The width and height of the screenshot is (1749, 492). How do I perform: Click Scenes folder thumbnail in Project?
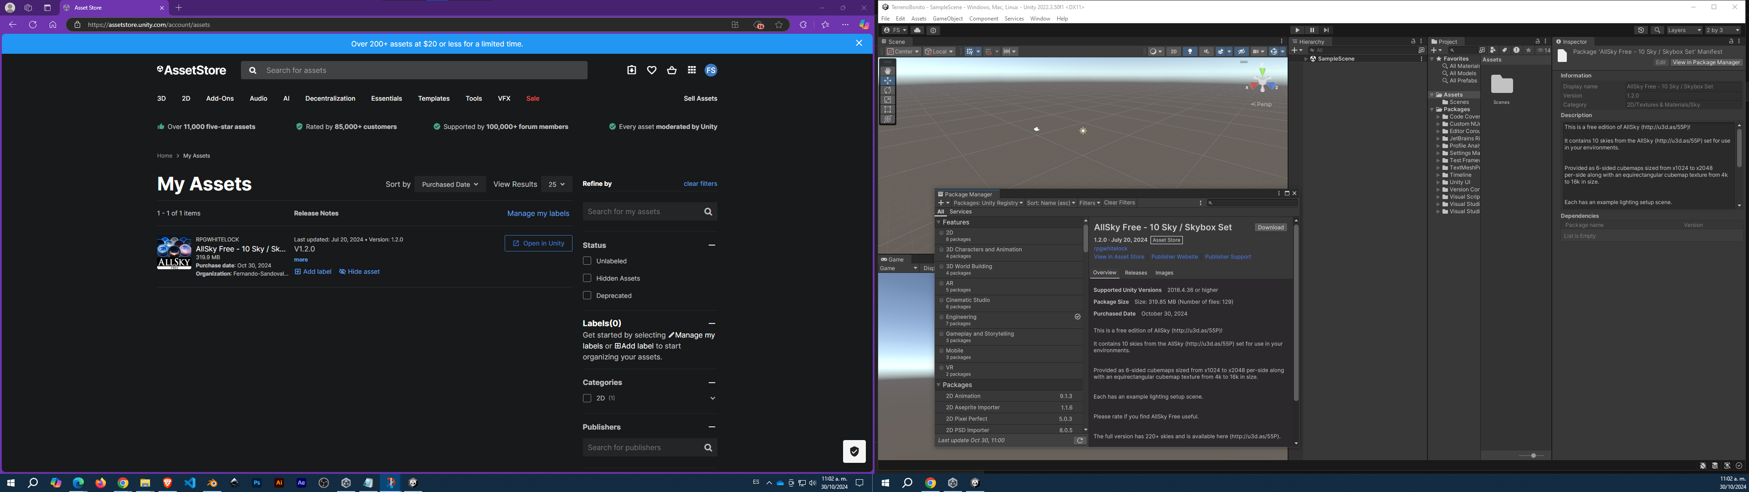click(x=1501, y=85)
